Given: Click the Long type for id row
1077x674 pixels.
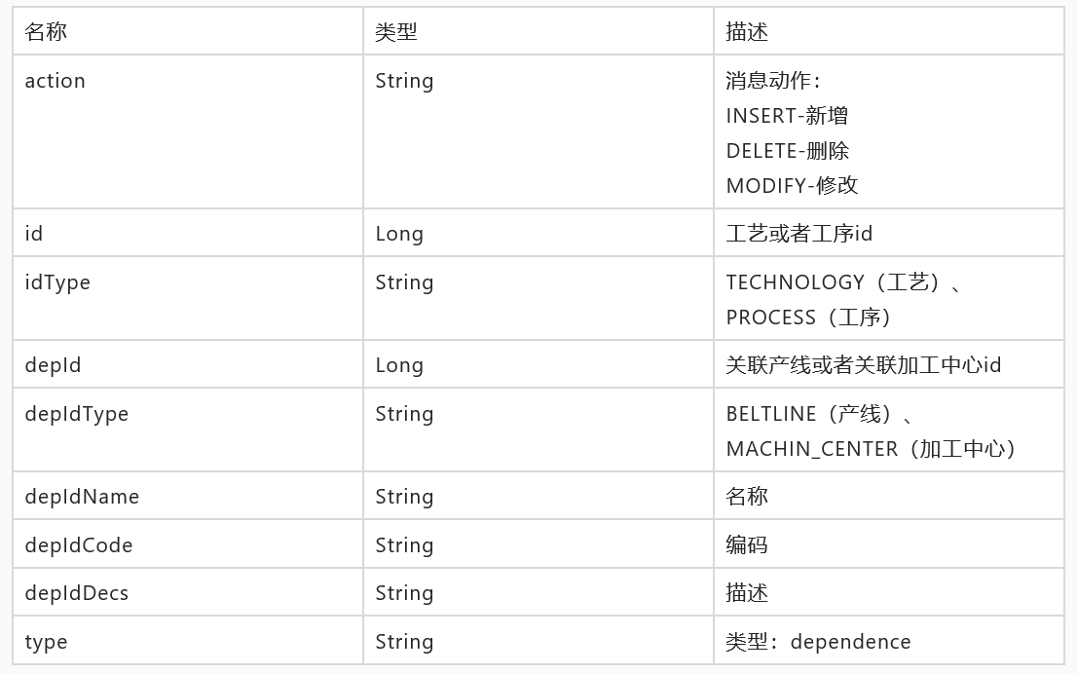Looking at the screenshot, I should (399, 235).
